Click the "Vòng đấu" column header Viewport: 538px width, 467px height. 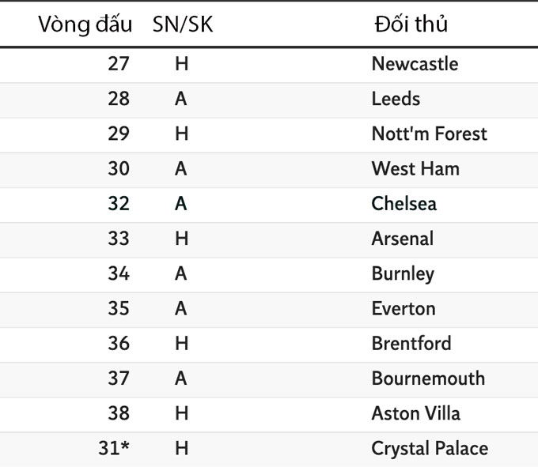coord(85,24)
